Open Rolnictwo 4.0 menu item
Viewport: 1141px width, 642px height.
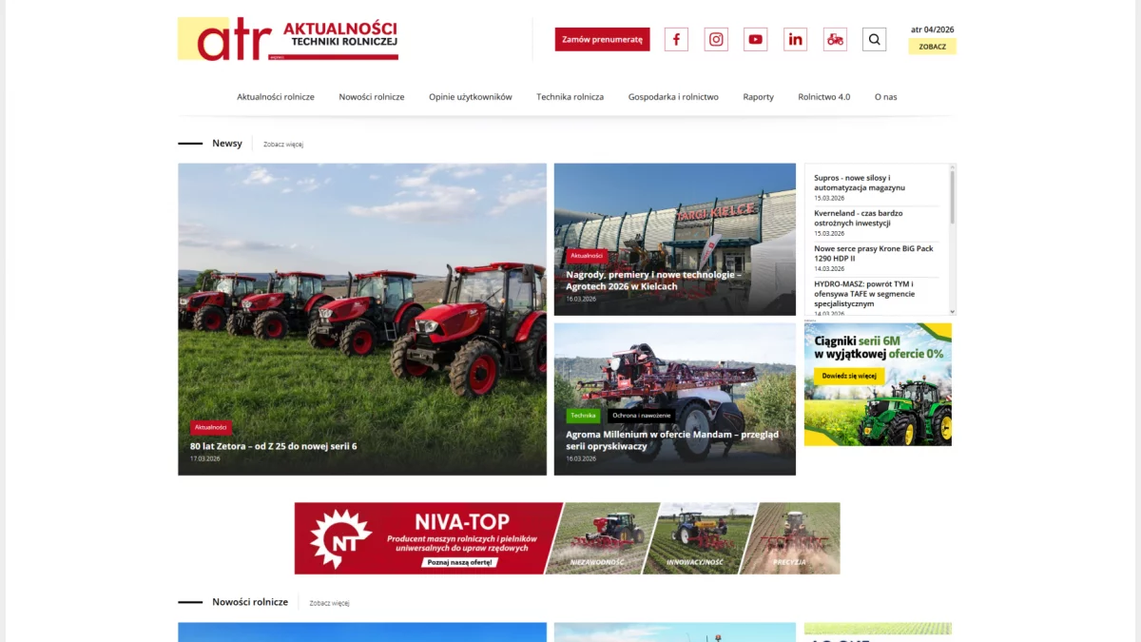click(x=824, y=97)
